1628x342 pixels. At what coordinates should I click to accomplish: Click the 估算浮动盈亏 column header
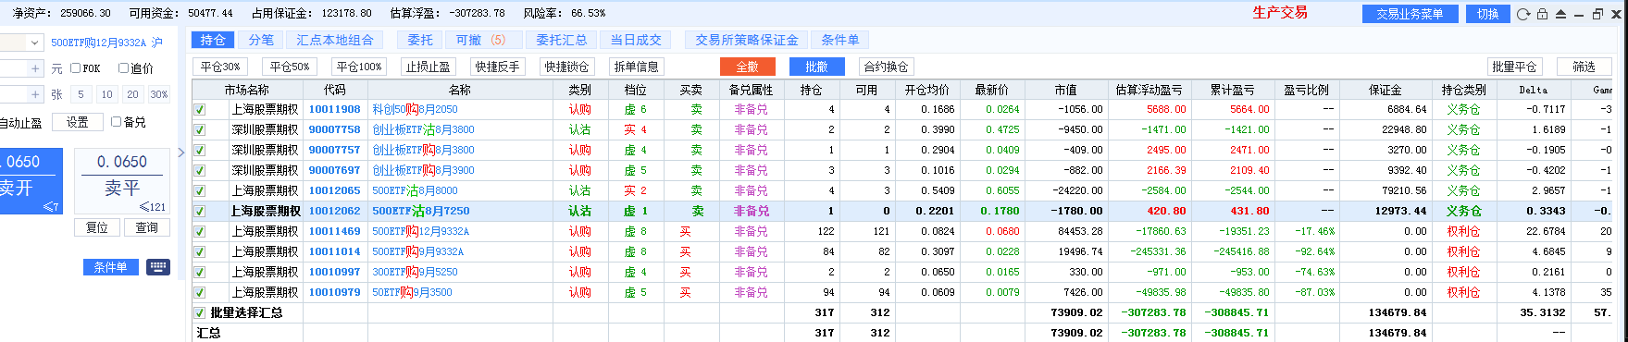(x=1150, y=90)
